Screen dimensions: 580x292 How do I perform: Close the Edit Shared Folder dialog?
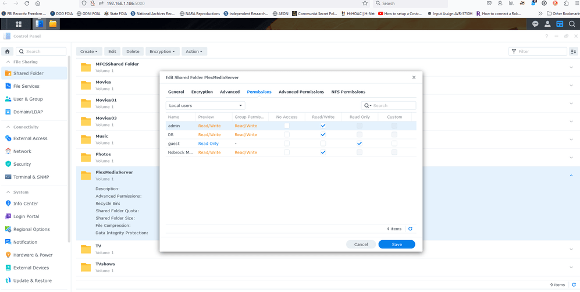pyautogui.click(x=414, y=77)
